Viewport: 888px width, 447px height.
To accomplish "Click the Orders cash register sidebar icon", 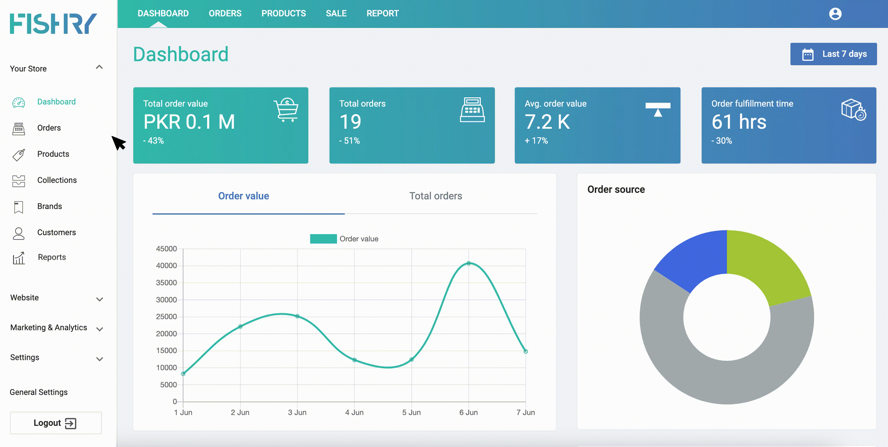I will pos(19,128).
